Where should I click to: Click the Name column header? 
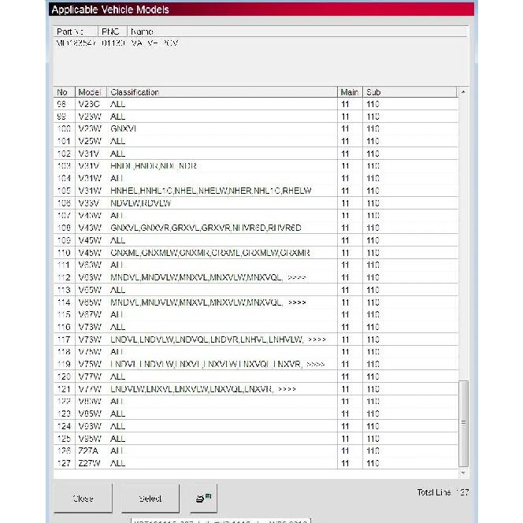(x=297, y=32)
